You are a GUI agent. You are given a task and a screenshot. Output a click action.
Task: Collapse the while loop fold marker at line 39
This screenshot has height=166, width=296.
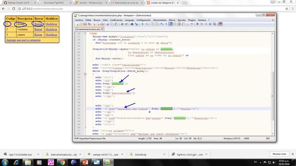[x=85, y=74]
